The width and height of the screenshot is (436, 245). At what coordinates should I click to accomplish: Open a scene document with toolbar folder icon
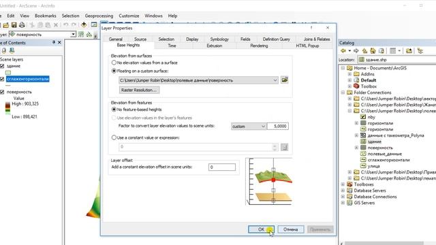point(6,25)
